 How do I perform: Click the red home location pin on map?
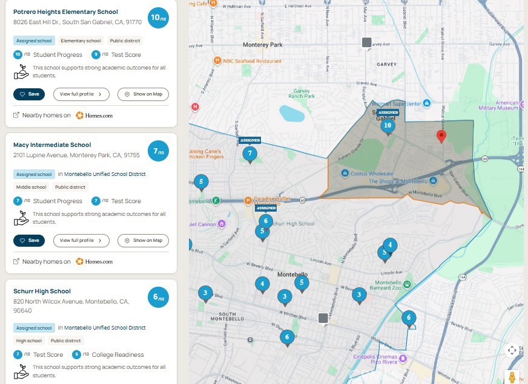pyautogui.click(x=441, y=137)
